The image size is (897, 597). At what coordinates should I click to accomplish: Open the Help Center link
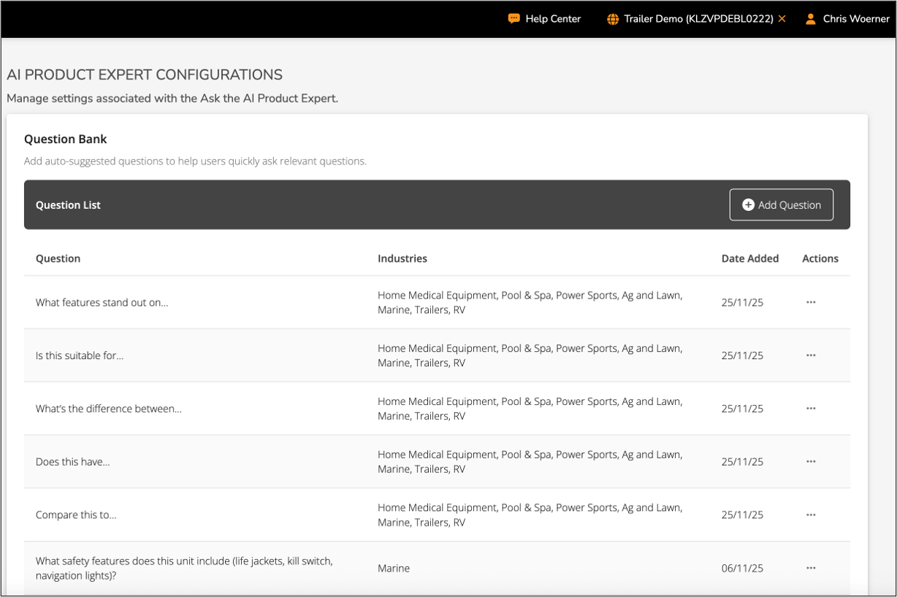tap(553, 19)
